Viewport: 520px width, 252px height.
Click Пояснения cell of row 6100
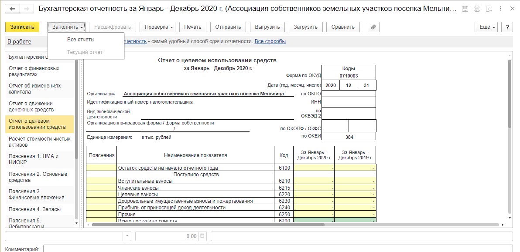coord(102,168)
